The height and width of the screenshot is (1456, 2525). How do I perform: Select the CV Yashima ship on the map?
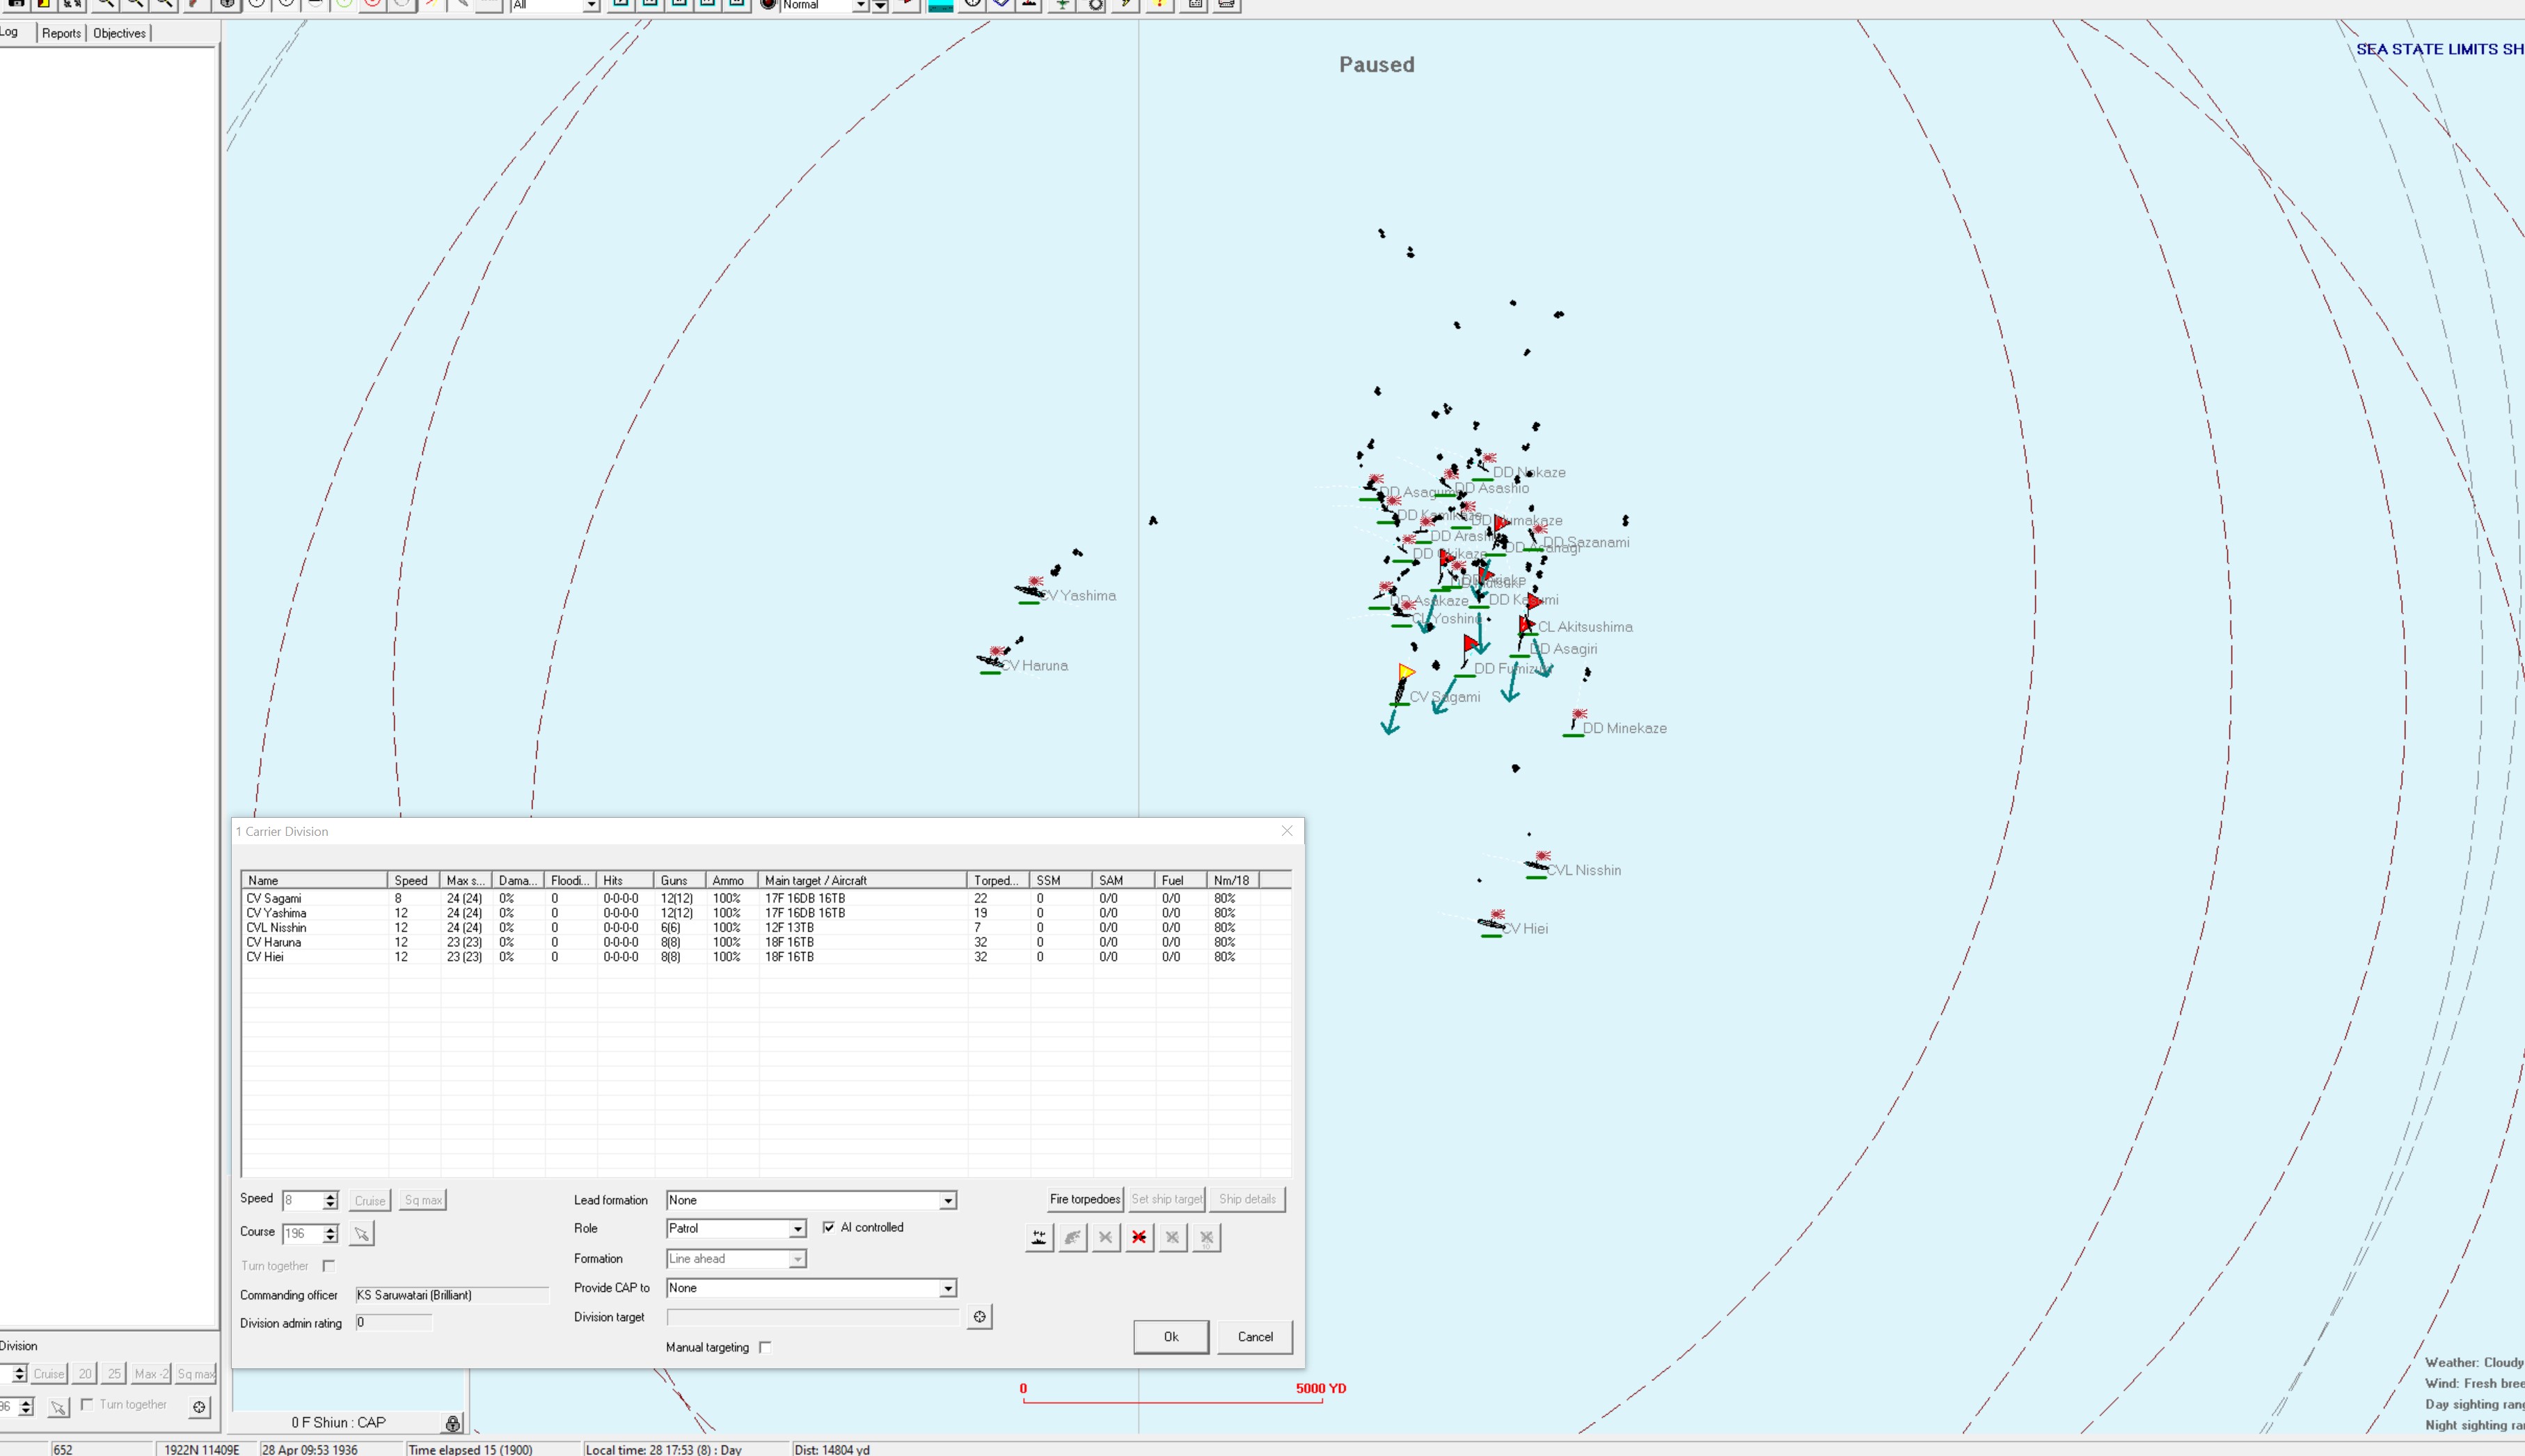[1030, 591]
